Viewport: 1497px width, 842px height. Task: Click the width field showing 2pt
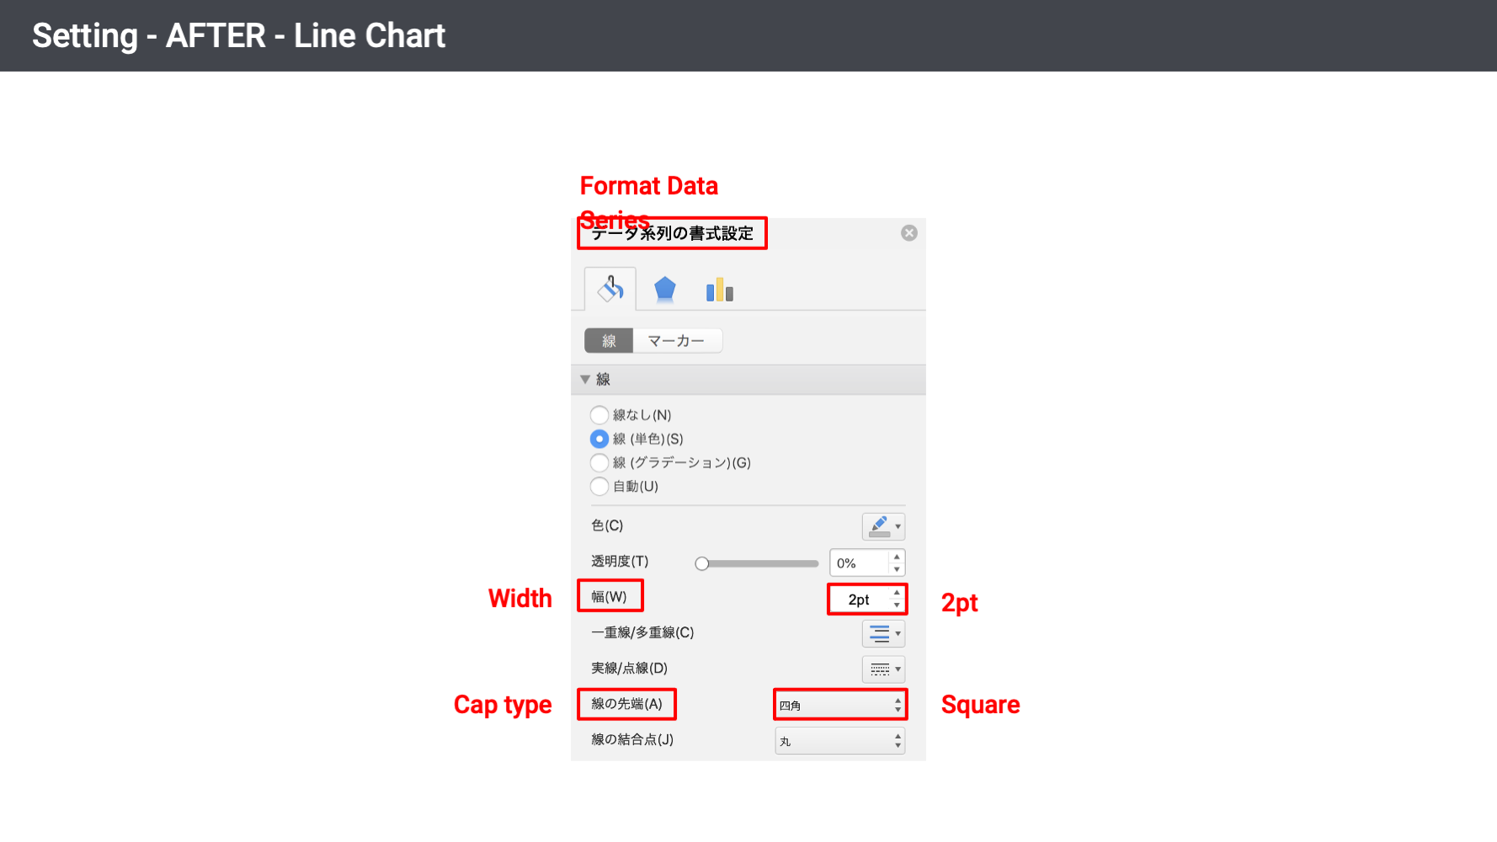point(859,600)
